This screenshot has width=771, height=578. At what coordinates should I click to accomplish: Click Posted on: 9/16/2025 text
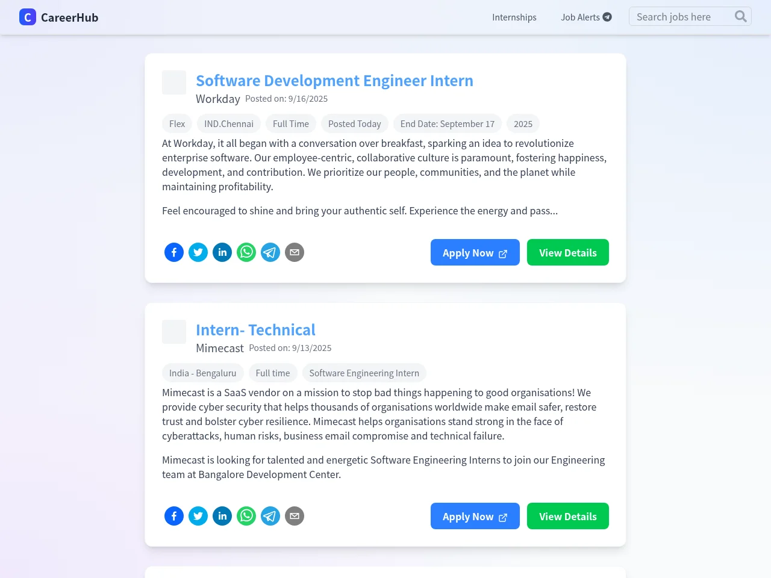(287, 99)
